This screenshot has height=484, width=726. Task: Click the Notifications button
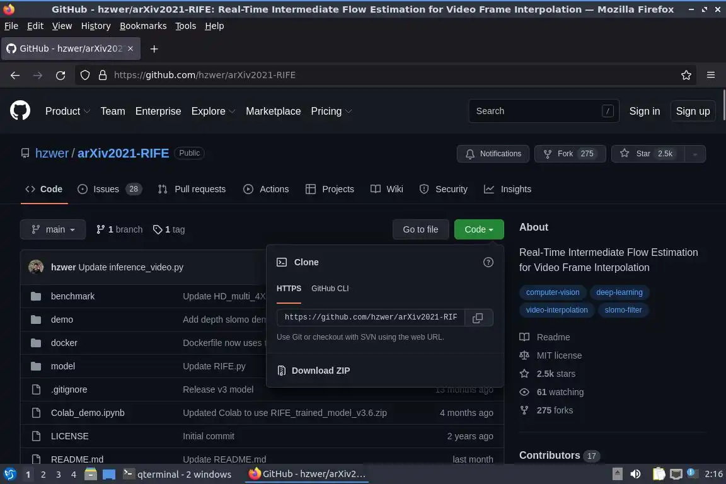[493, 154]
